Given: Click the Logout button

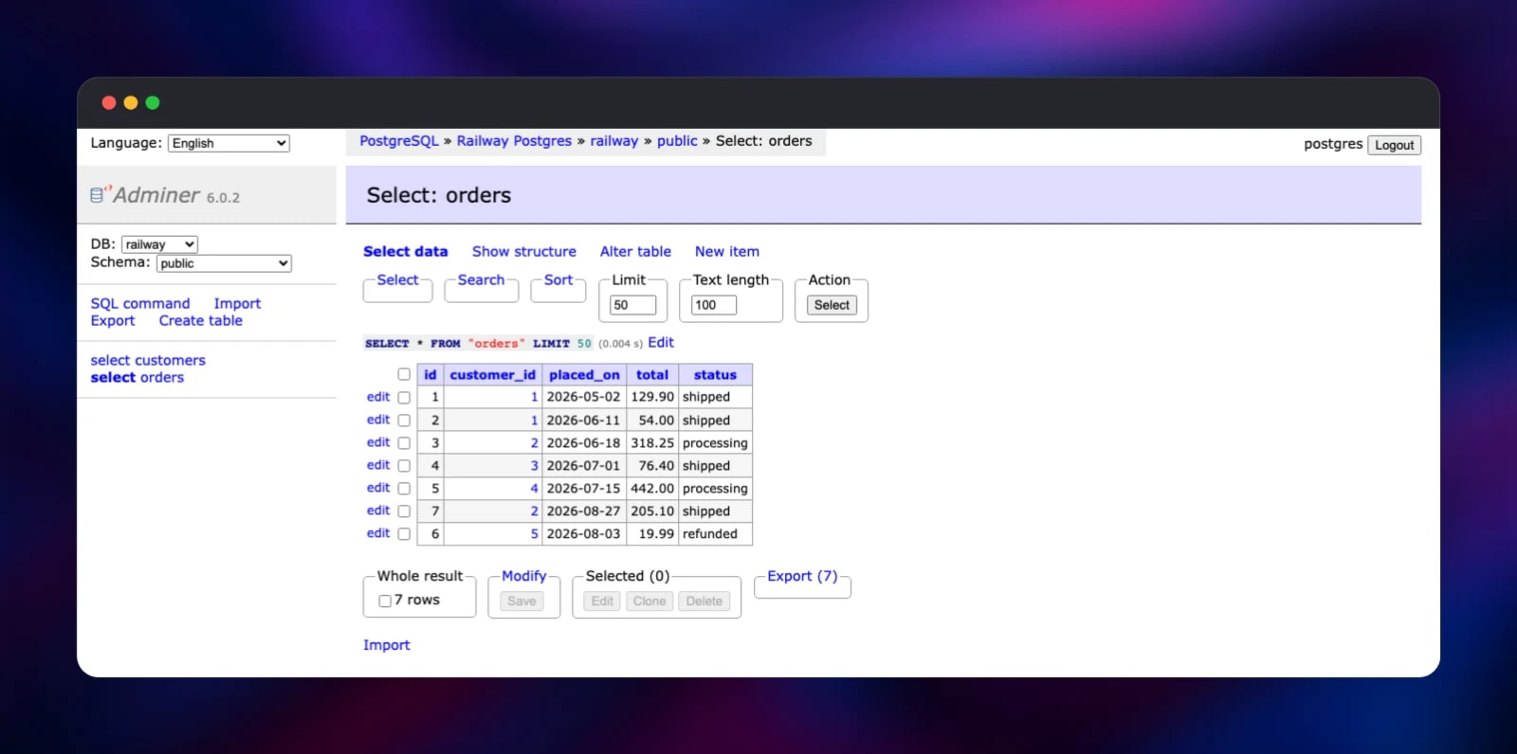Looking at the screenshot, I should (x=1394, y=145).
